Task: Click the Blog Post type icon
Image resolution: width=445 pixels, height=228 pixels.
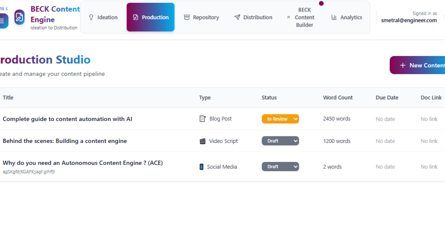Action: click(202, 119)
